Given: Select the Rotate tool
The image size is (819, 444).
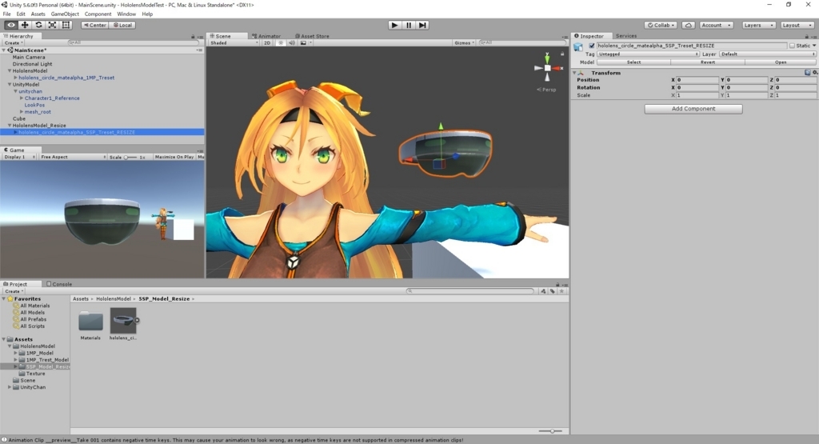Looking at the screenshot, I should coord(38,25).
